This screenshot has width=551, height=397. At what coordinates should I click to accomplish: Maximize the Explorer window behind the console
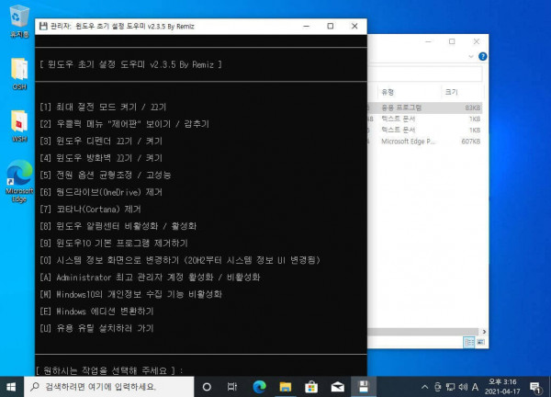pyautogui.click(x=452, y=41)
